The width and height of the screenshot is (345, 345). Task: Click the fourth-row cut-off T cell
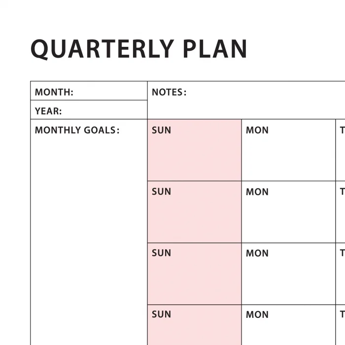[x=341, y=328]
